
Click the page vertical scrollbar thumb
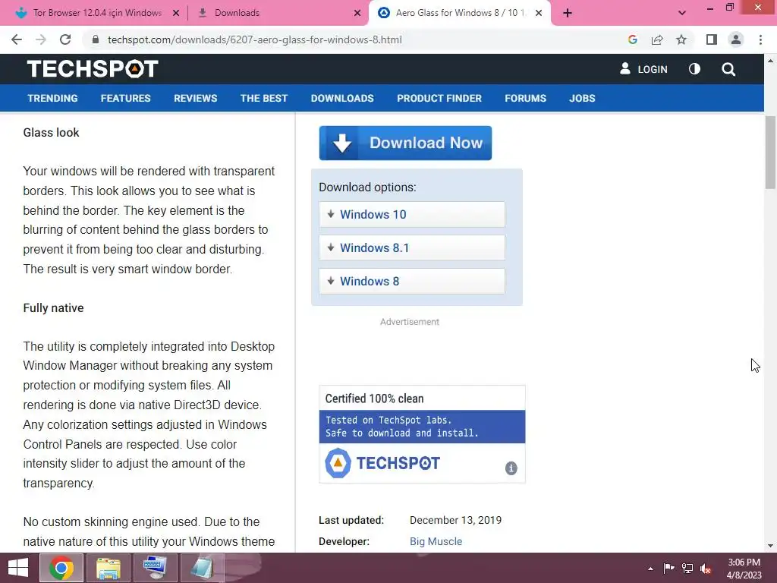[770, 152]
